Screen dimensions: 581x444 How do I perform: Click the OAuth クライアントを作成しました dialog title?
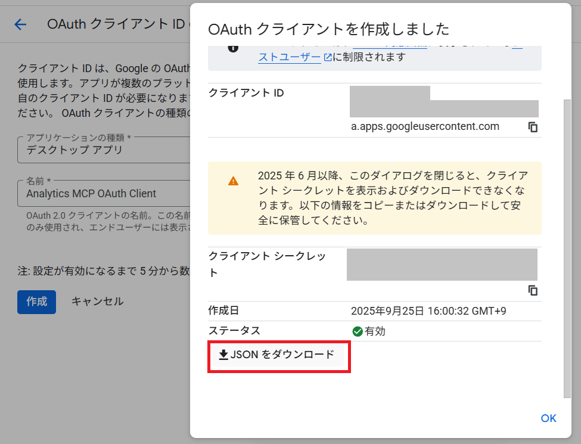point(328,28)
